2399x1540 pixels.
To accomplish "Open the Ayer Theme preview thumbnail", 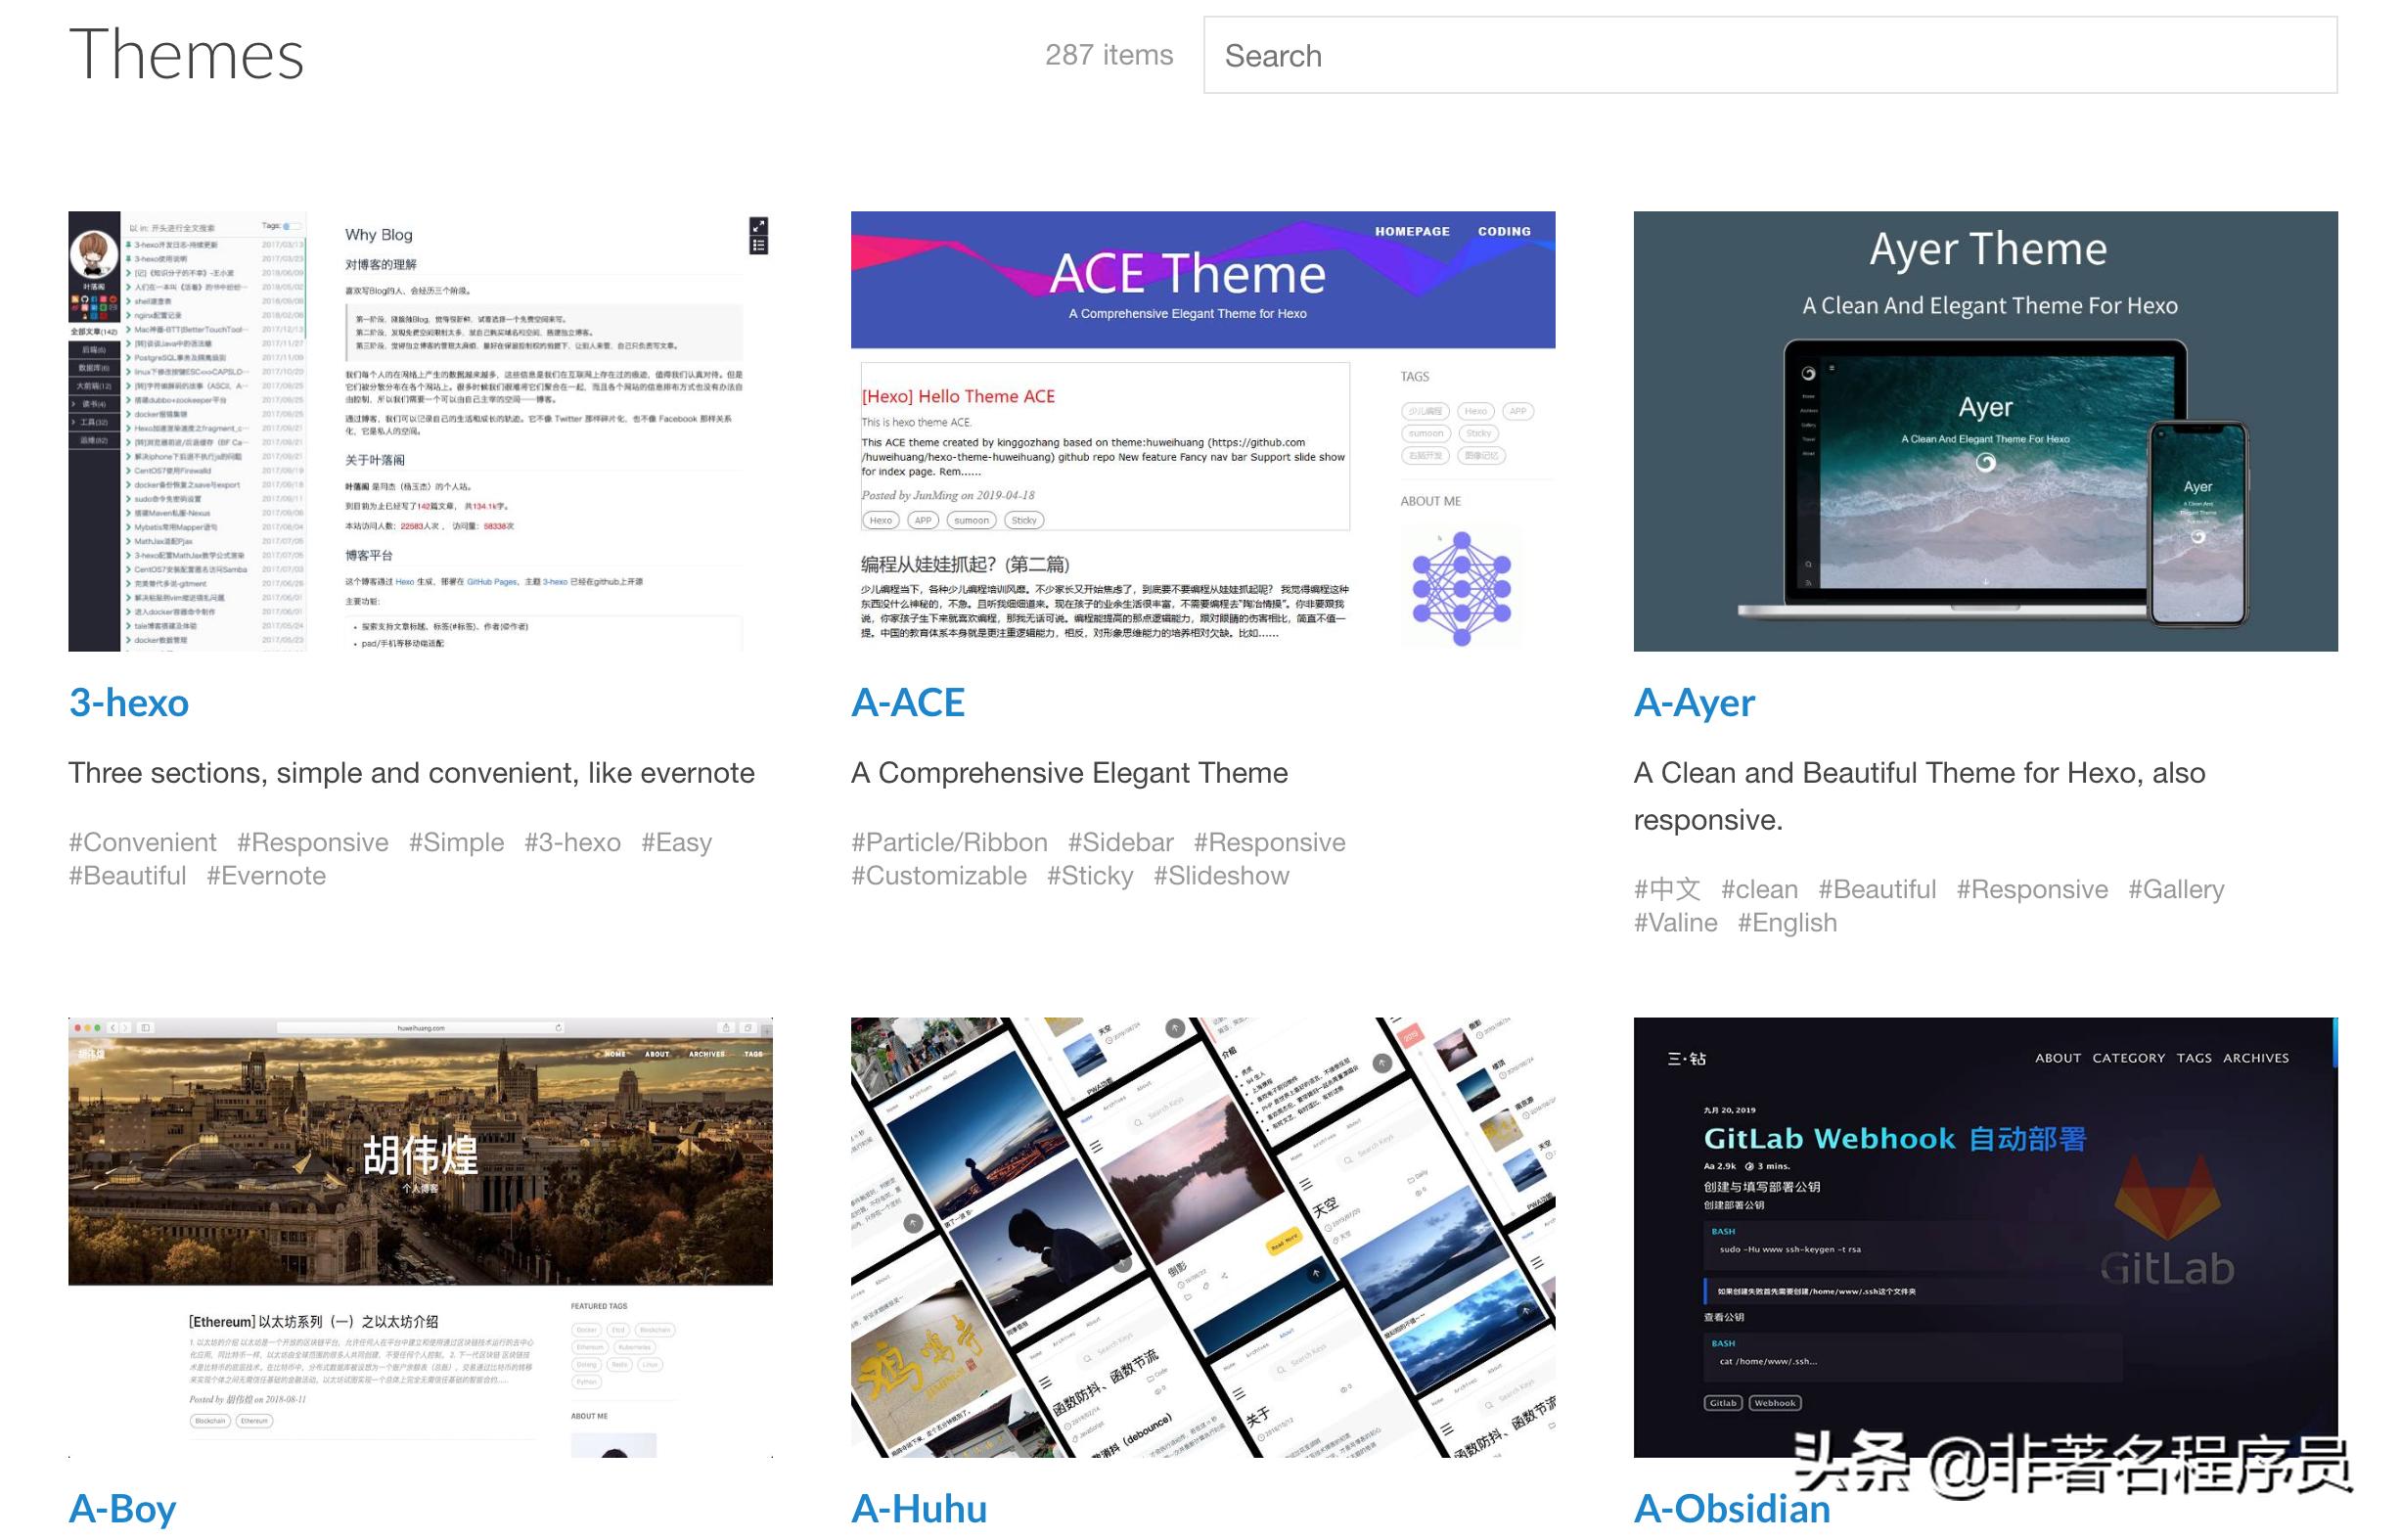I will pyautogui.click(x=1985, y=431).
